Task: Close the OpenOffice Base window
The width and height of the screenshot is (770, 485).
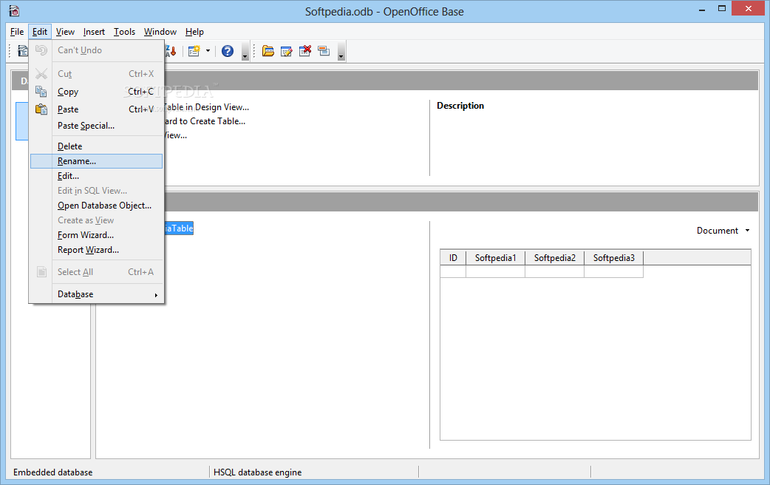Action: 749,8
